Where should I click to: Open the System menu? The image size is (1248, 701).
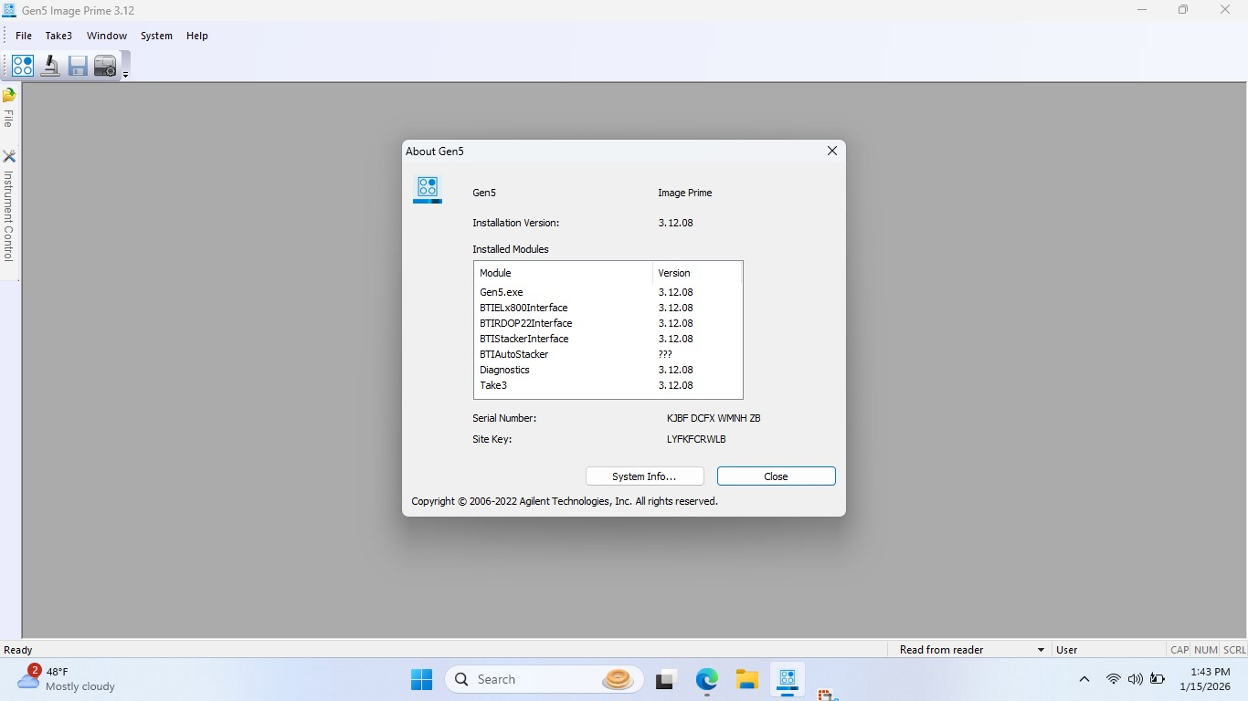(x=156, y=36)
